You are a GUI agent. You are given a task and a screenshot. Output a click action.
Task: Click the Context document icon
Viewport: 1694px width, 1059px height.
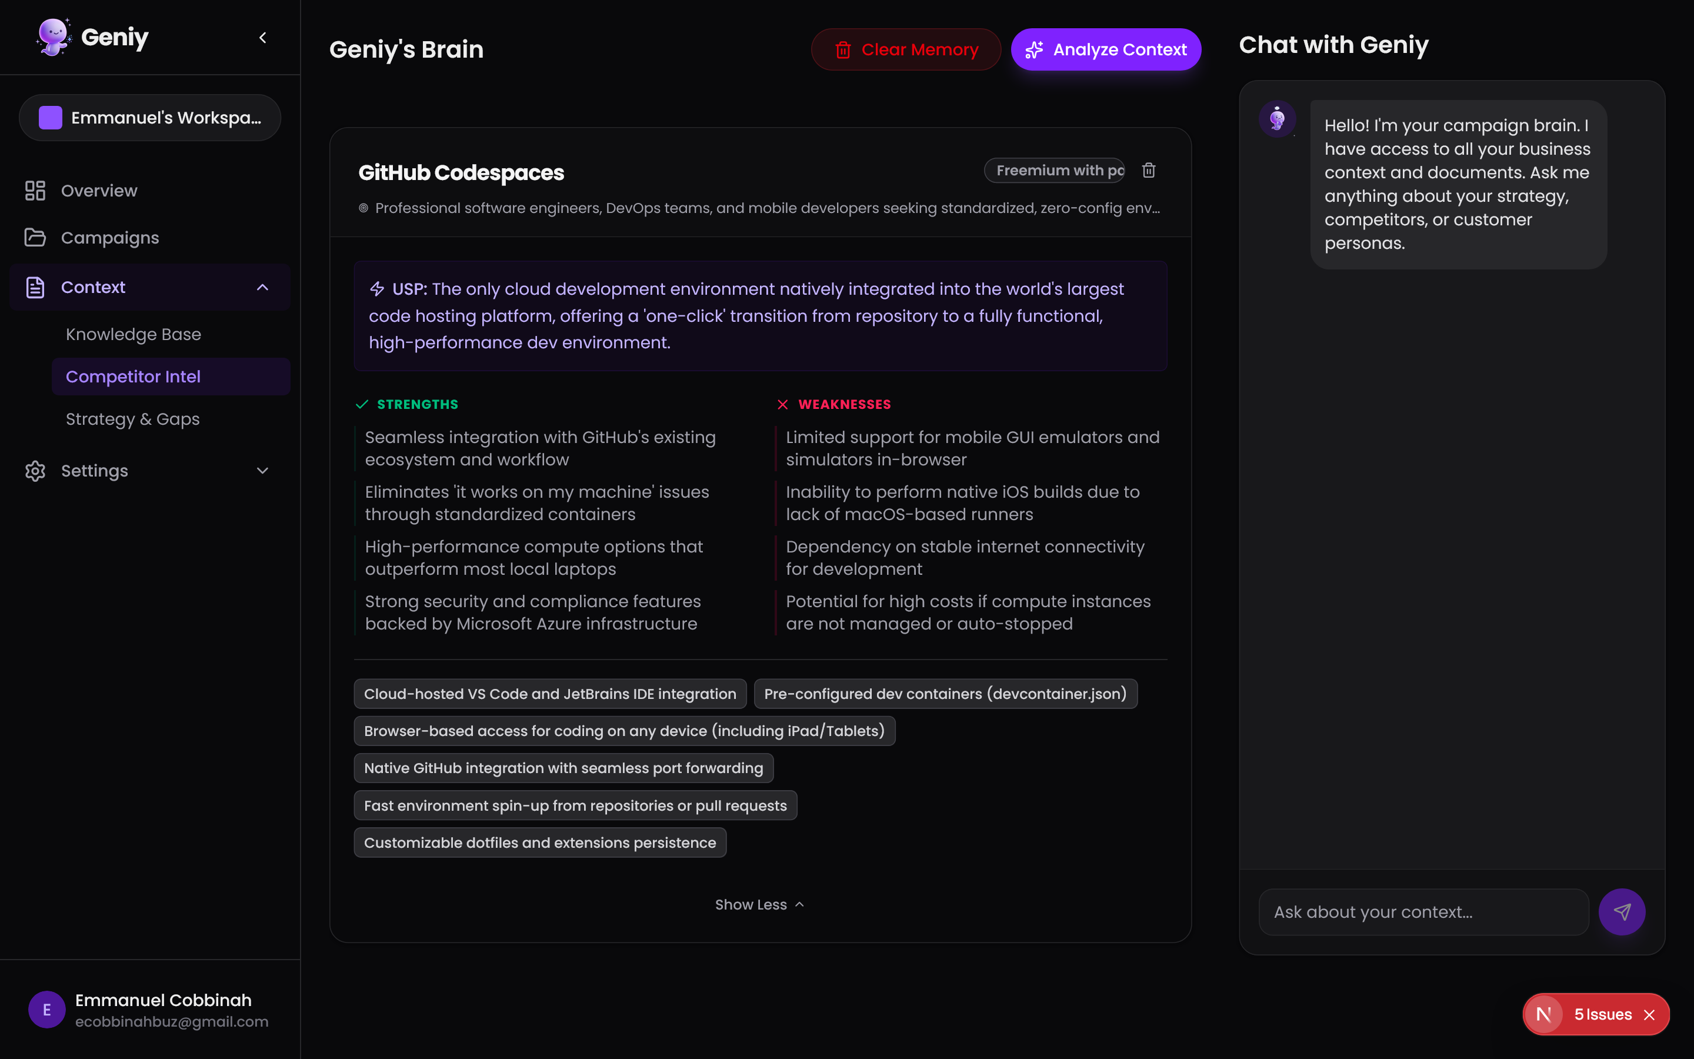(x=35, y=287)
